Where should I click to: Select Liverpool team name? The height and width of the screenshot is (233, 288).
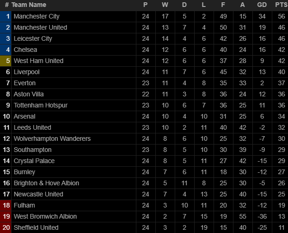point(27,72)
